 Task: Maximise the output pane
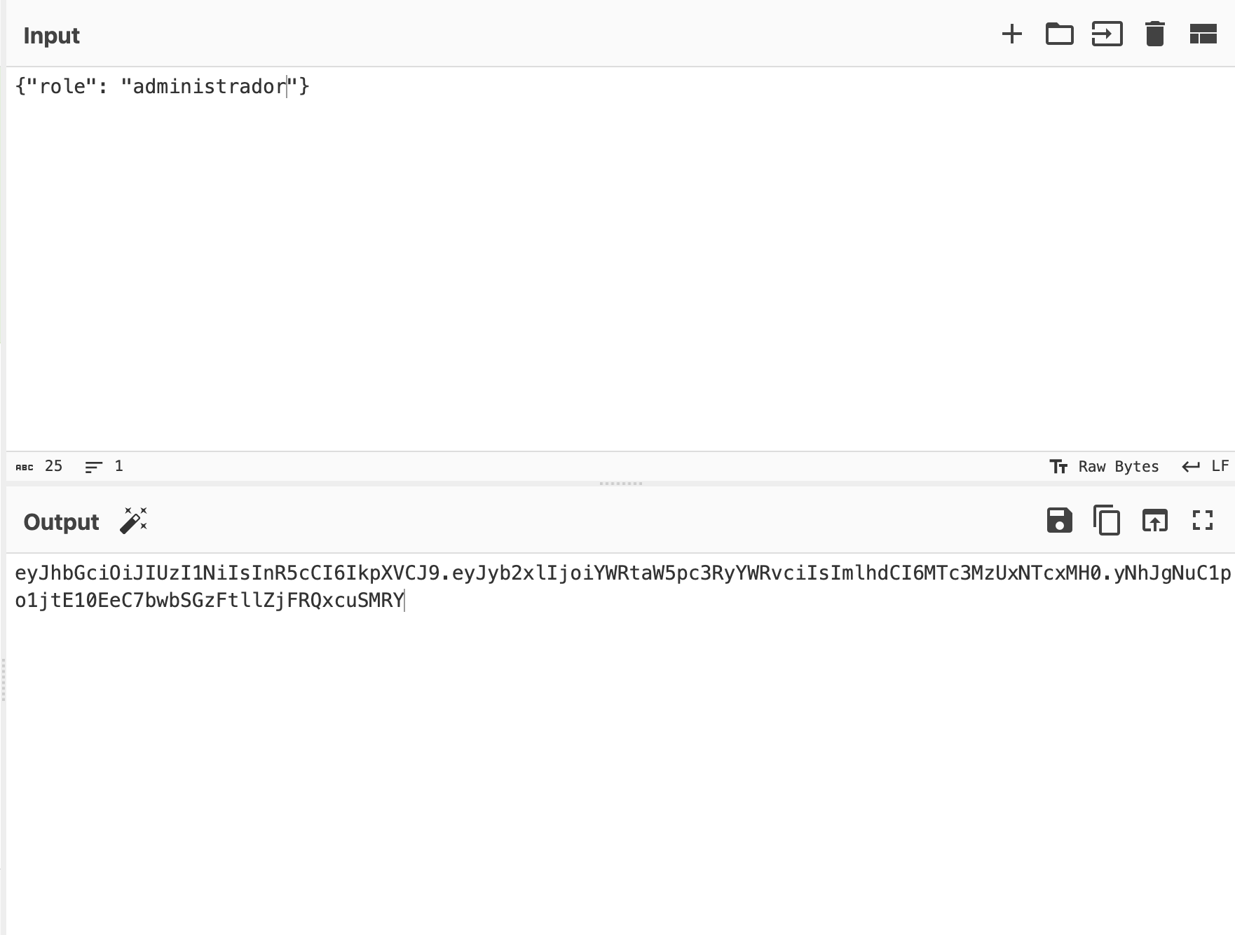(1203, 521)
